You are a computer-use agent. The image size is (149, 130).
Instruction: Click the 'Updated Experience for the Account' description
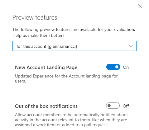66,76
